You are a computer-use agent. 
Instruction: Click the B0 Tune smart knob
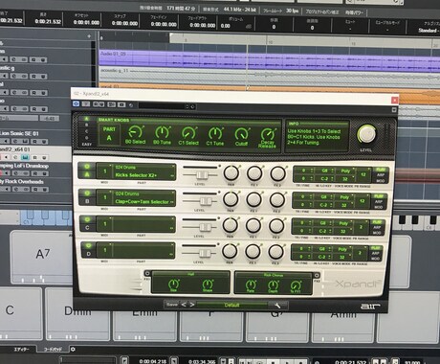coord(163,132)
